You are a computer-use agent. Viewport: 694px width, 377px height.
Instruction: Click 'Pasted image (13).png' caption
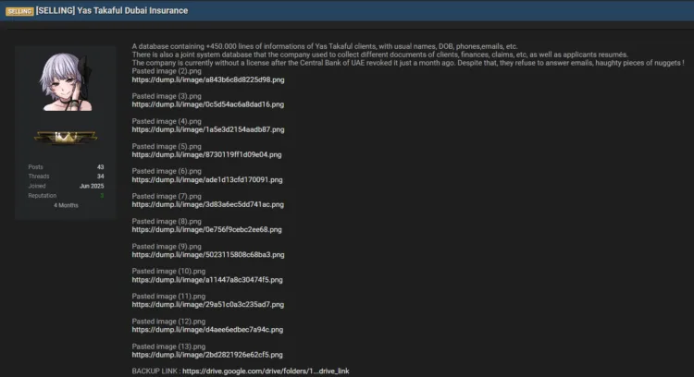[168, 347]
